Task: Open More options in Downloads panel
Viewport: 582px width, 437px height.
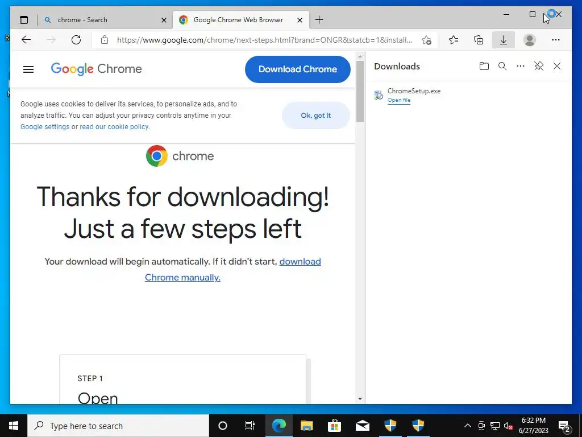Action: coord(521,66)
